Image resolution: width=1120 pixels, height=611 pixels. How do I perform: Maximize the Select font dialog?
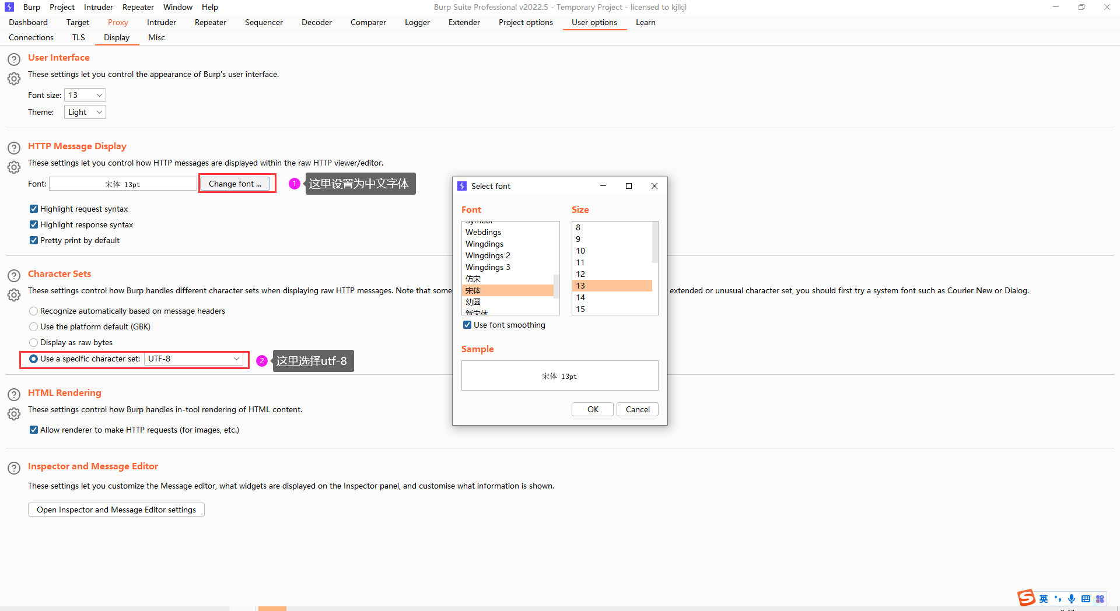[x=629, y=186]
